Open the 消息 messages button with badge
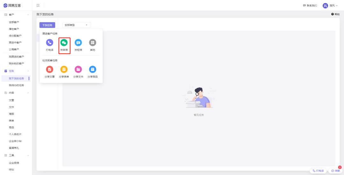 tap(335, 171)
